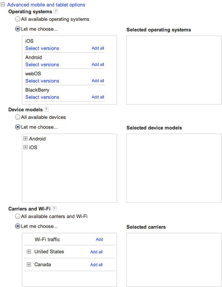The width and height of the screenshot is (222, 287).
Task: Select All available devices radio button
Action: click(18, 117)
